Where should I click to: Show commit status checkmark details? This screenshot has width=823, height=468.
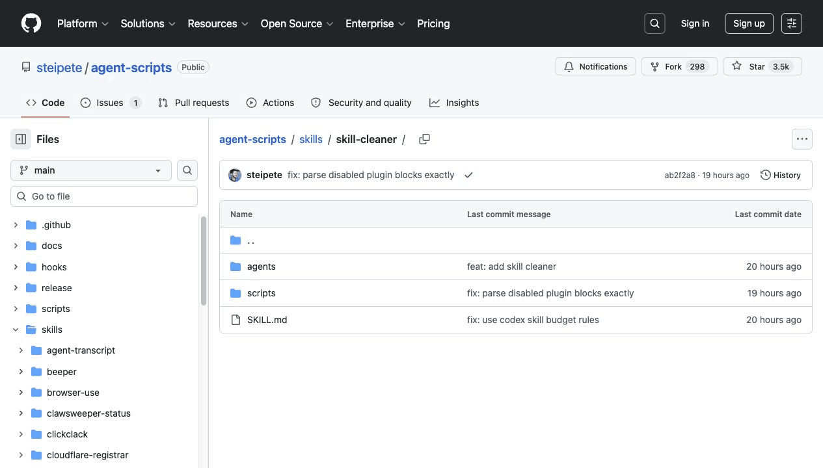(468, 175)
